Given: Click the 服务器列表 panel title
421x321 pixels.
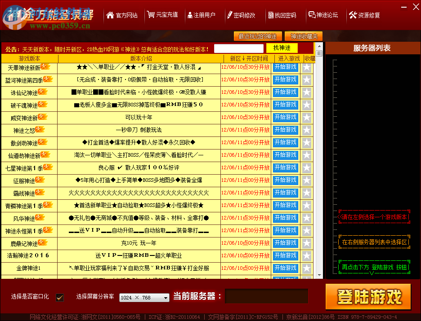Looking at the screenshot, I should tap(372, 48).
